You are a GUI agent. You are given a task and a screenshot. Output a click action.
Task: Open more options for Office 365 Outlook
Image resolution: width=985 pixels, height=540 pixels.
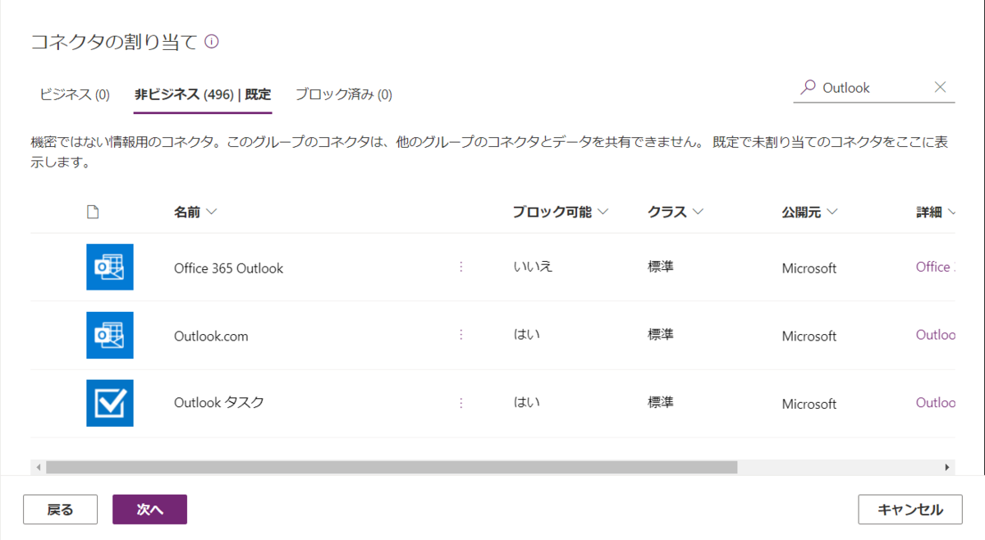point(460,267)
